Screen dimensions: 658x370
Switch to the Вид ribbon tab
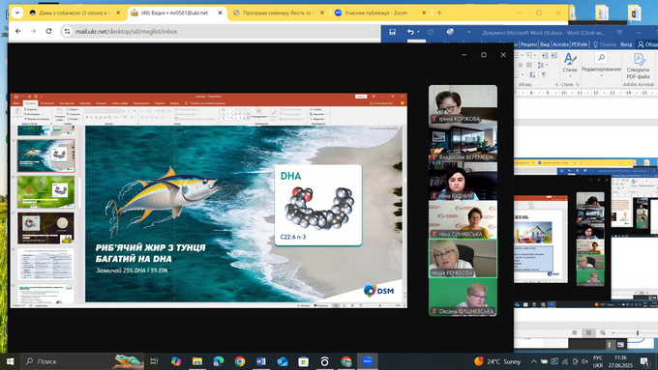545,44
